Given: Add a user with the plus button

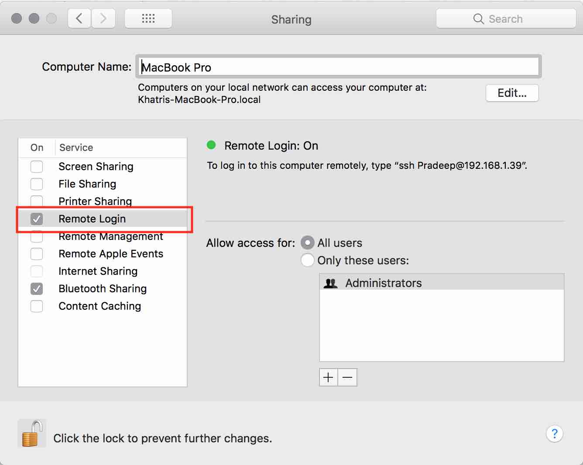Looking at the screenshot, I should [328, 377].
